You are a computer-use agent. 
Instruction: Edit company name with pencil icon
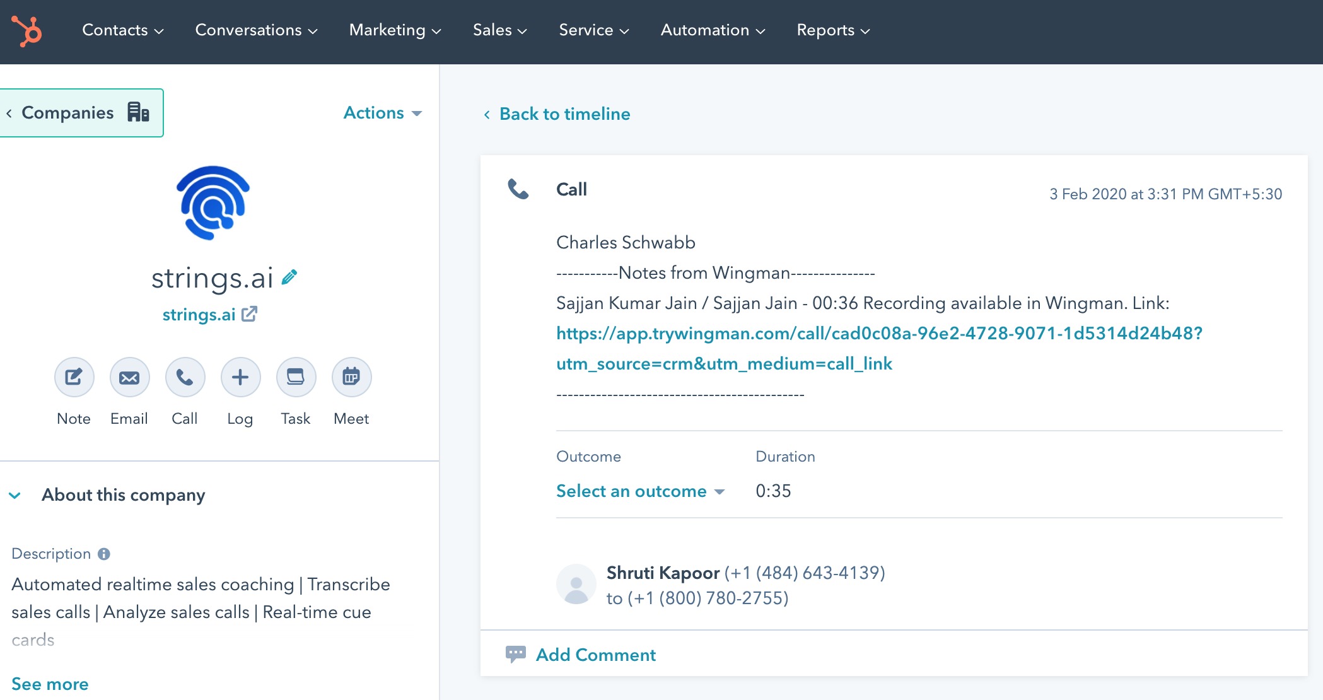pyautogui.click(x=289, y=277)
